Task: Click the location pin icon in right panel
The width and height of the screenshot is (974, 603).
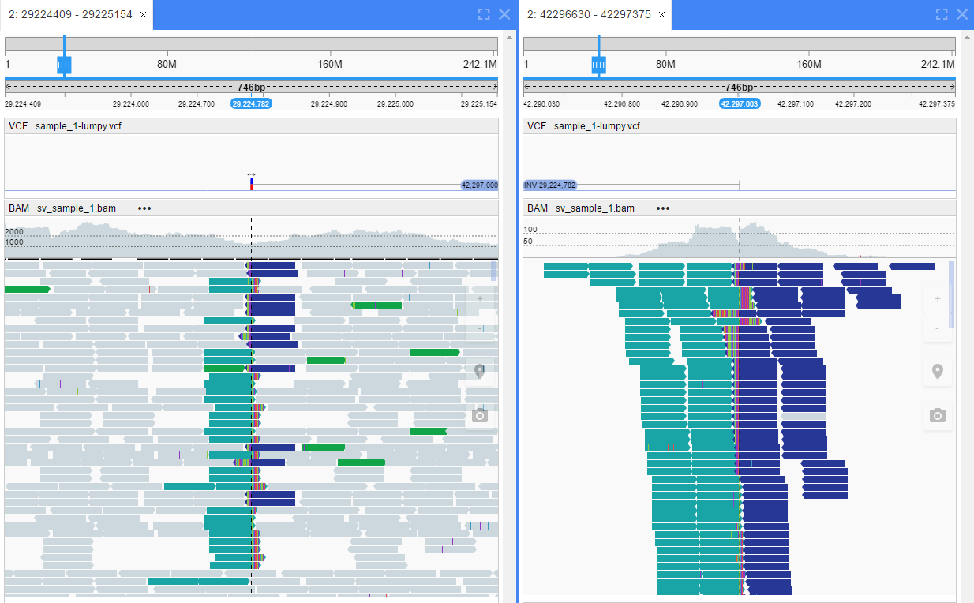Action: [937, 371]
